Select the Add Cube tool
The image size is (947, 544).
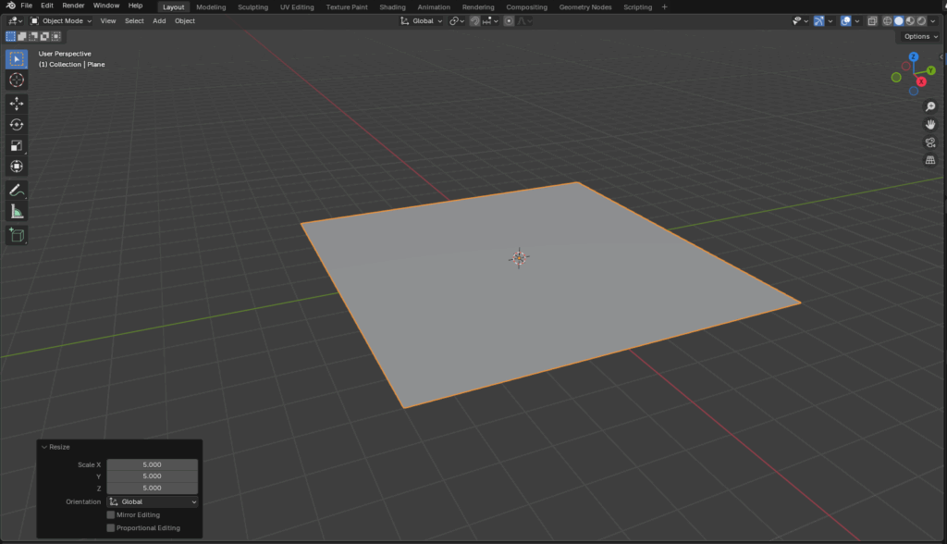tap(17, 235)
